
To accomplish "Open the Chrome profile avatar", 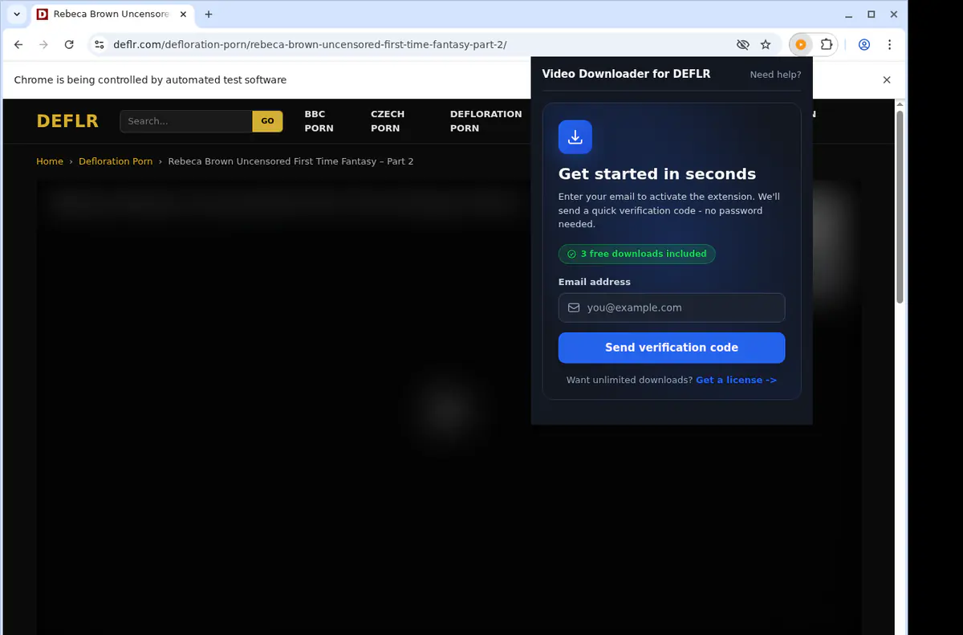I will (x=864, y=45).
